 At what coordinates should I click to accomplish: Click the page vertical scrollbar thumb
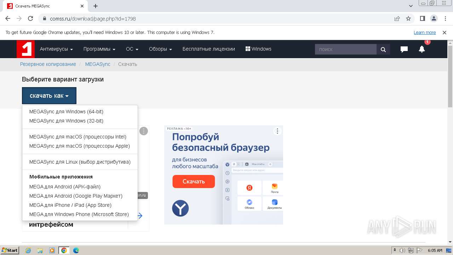(x=450, y=76)
